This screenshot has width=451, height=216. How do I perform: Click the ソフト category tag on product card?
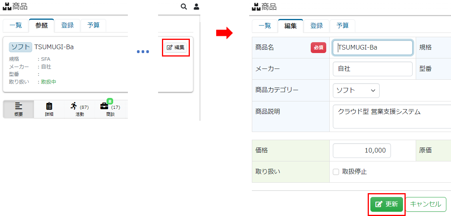pyautogui.click(x=21, y=47)
